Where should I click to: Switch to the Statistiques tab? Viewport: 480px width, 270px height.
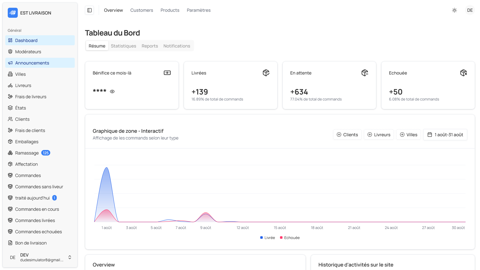pyautogui.click(x=123, y=46)
